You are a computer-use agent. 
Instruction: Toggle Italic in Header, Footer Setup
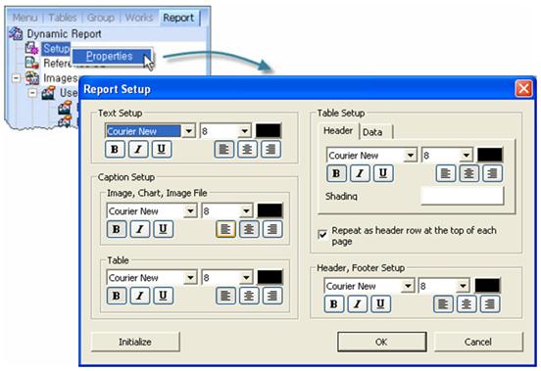357,304
